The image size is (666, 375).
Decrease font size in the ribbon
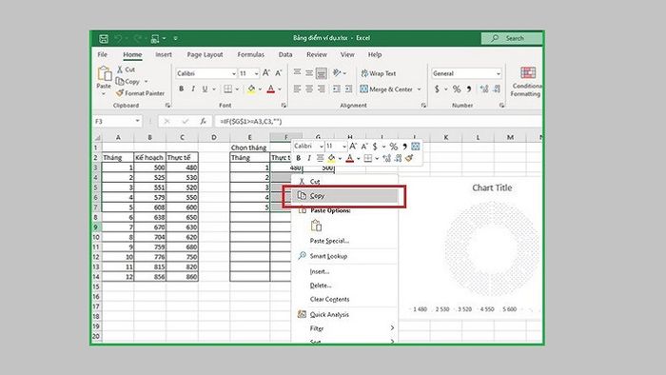click(279, 73)
